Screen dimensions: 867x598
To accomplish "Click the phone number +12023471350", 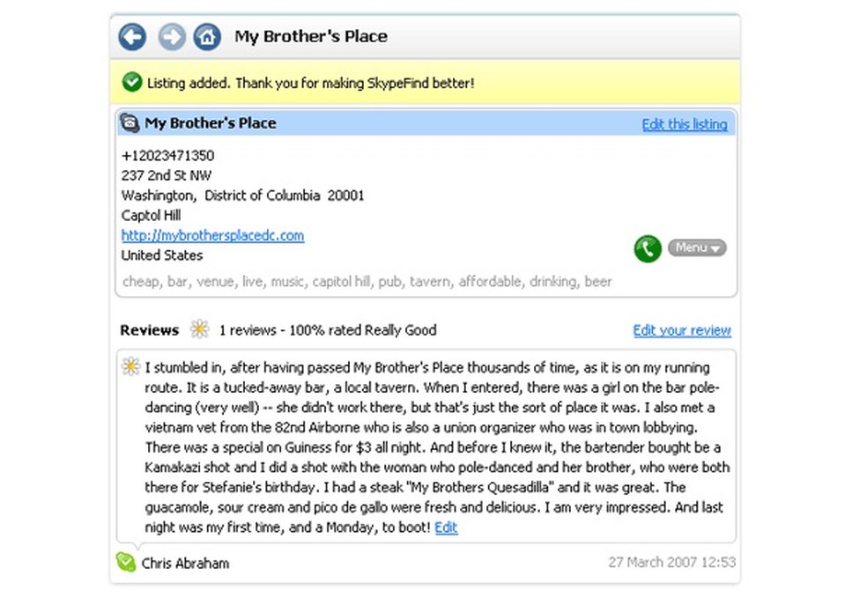I will click(x=167, y=156).
